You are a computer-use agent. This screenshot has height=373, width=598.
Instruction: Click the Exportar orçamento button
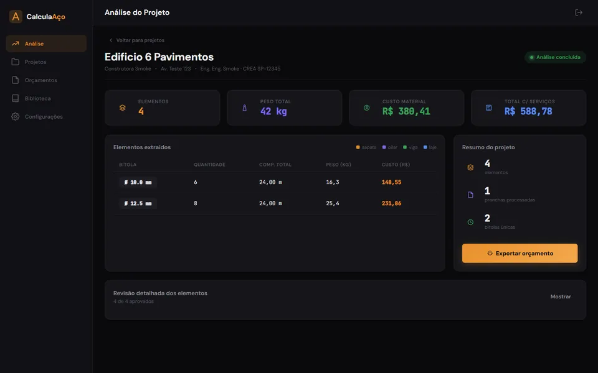(520, 253)
